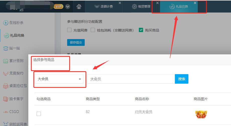Click the 选择参与商品 dialog title
This screenshot has width=231, height=126.
pyautogui.click(x=44, y=60)
